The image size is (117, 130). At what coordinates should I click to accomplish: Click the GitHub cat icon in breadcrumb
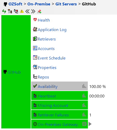pyautogui.click(x=5, y=4)
